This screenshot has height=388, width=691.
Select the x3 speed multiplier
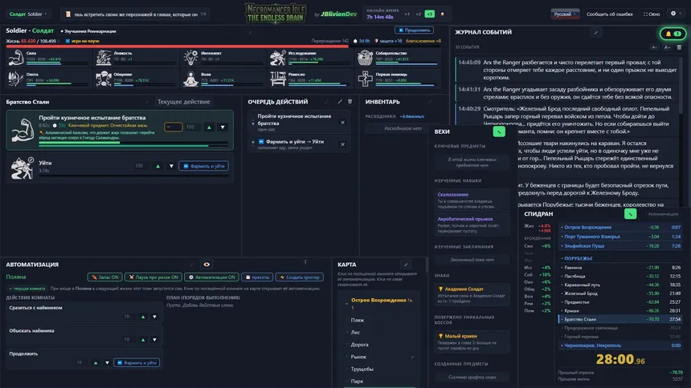pyautogui.click(x=429, y=14)
